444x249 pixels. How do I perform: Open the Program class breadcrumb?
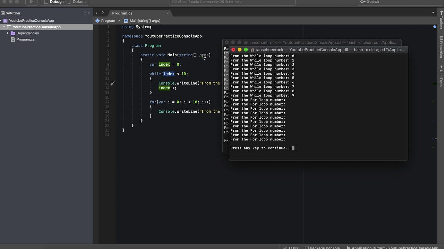[x=108, y=21]
